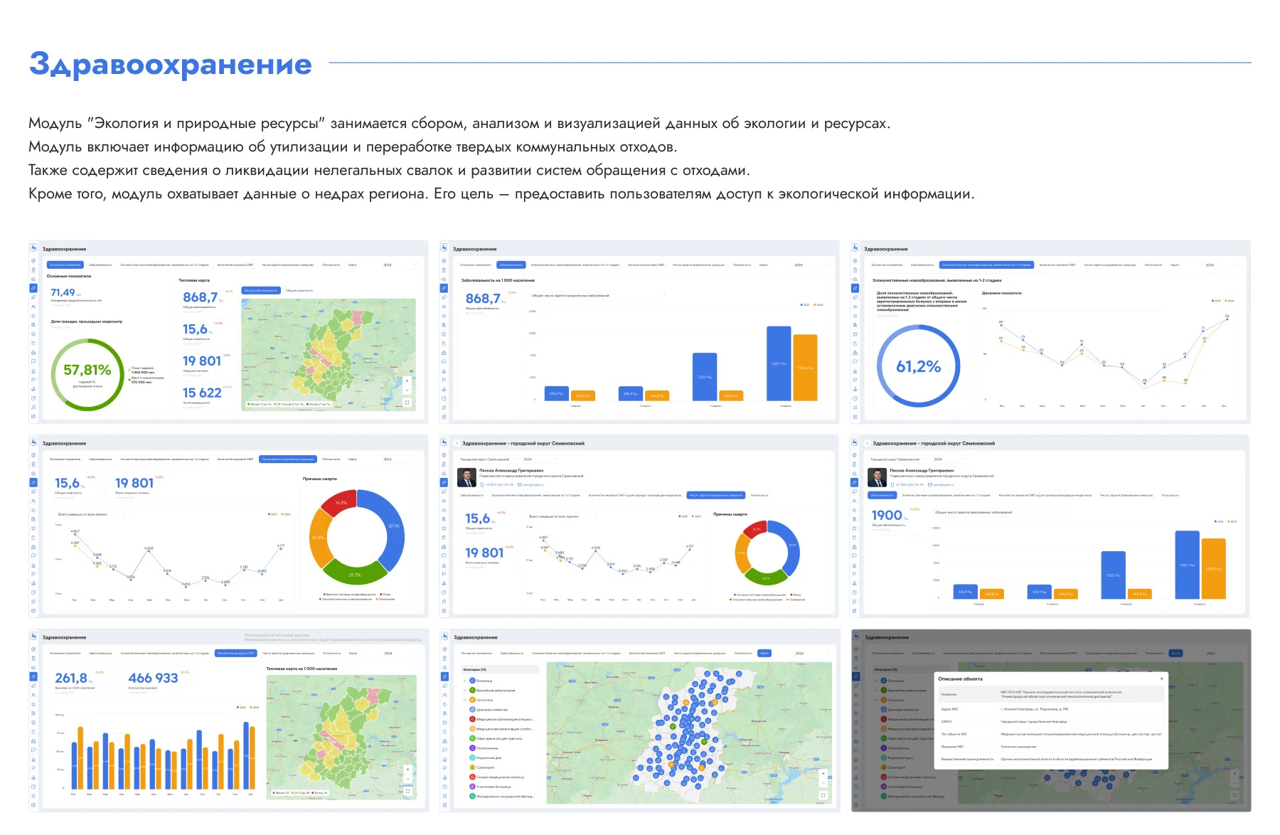Viewport: 1280px width, 835px height.
Task: Enable "Поликлиника" category on undimmed markers map
Action: point(466,748)
